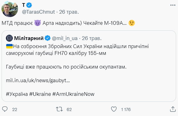This screenshot has width=178, height=116.
Task: Open the #Ukraine hashtag
Action: pyautogui.click(x=40, y=94)
